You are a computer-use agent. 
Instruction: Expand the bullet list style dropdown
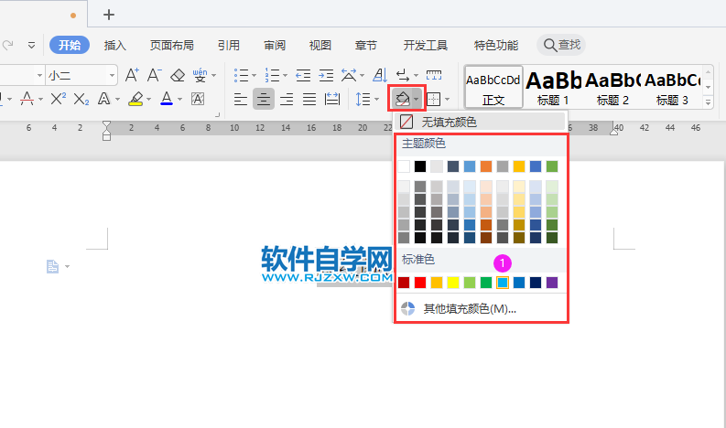pos(254,75)
